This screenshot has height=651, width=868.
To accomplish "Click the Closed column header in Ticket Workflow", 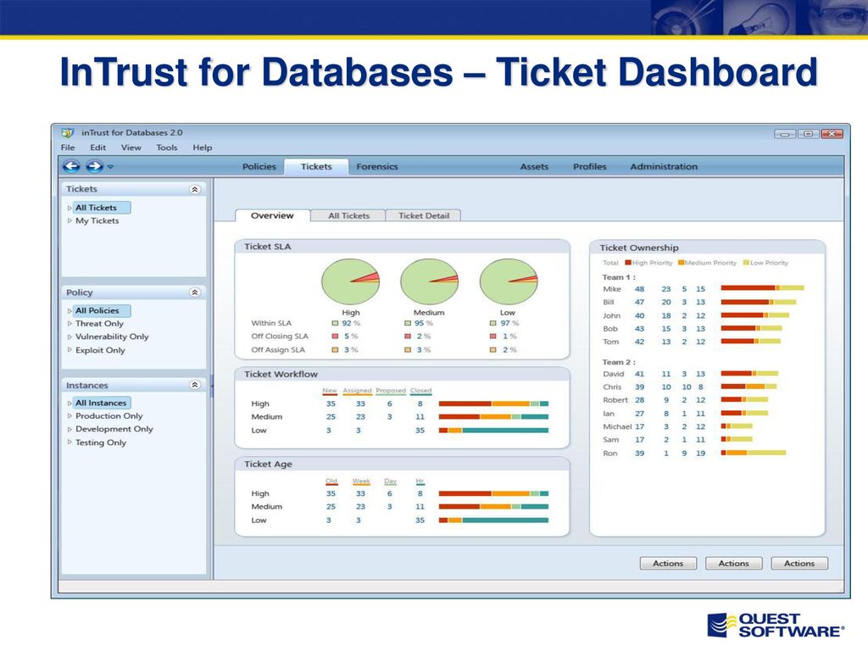I will (420, 391).
